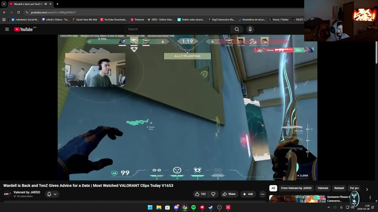The height and width of the screenshot is (212, 378).
Task: Show next filter chips with arrow
Action: coord(367,189)
